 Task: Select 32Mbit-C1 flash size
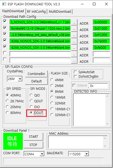coord(60,115)
